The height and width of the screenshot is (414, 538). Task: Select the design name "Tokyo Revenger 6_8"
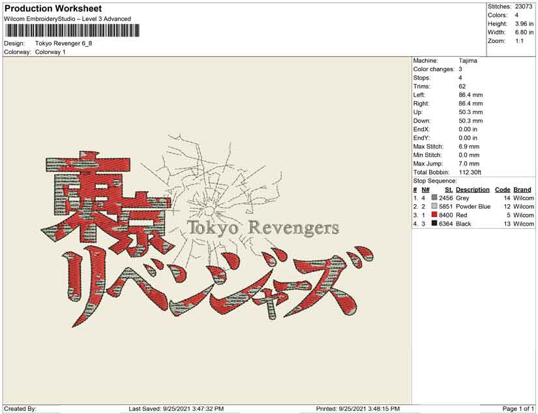pyautogui.click(x=63, y=44)
